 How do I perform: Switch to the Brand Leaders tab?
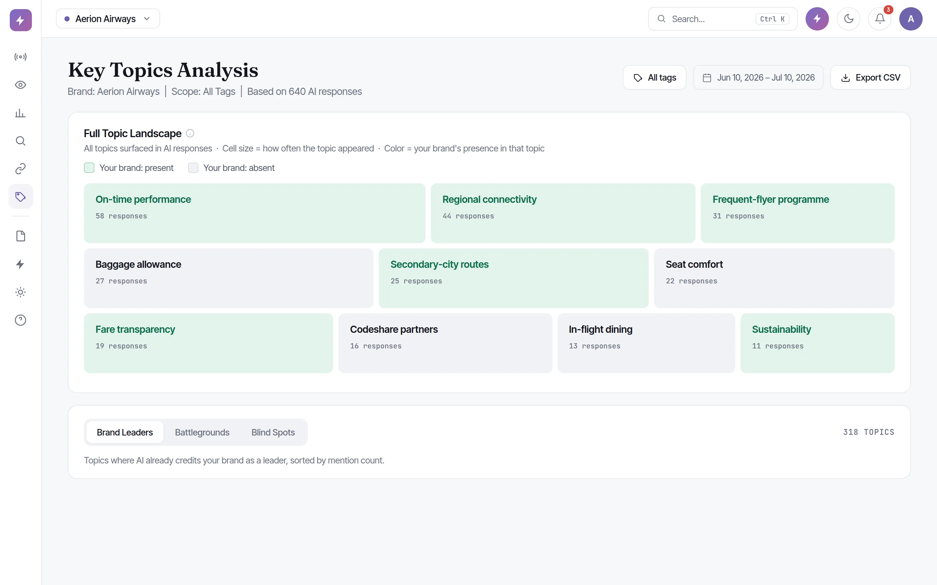[x=125, y=432]
